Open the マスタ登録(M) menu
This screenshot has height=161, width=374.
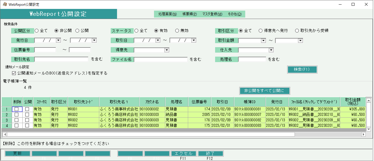[212, 14]
